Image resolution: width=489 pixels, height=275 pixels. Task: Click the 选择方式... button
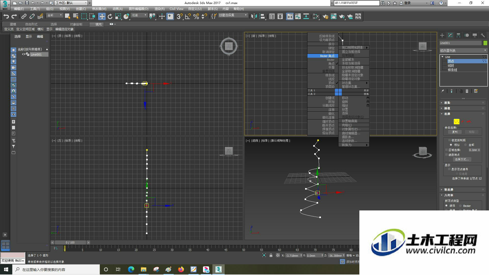point(462,159)
